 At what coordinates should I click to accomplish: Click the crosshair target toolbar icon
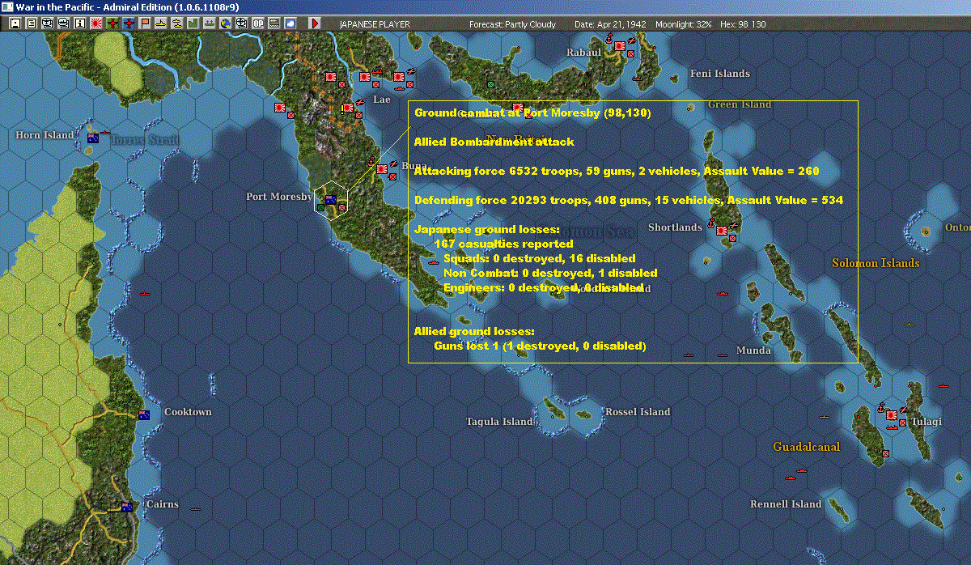[x=242, y=23]
